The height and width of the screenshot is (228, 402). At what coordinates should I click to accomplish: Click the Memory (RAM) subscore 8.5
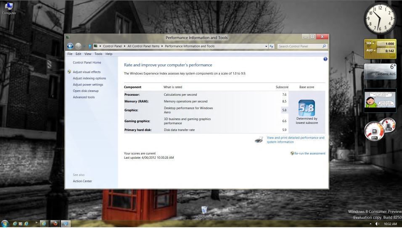284,101
